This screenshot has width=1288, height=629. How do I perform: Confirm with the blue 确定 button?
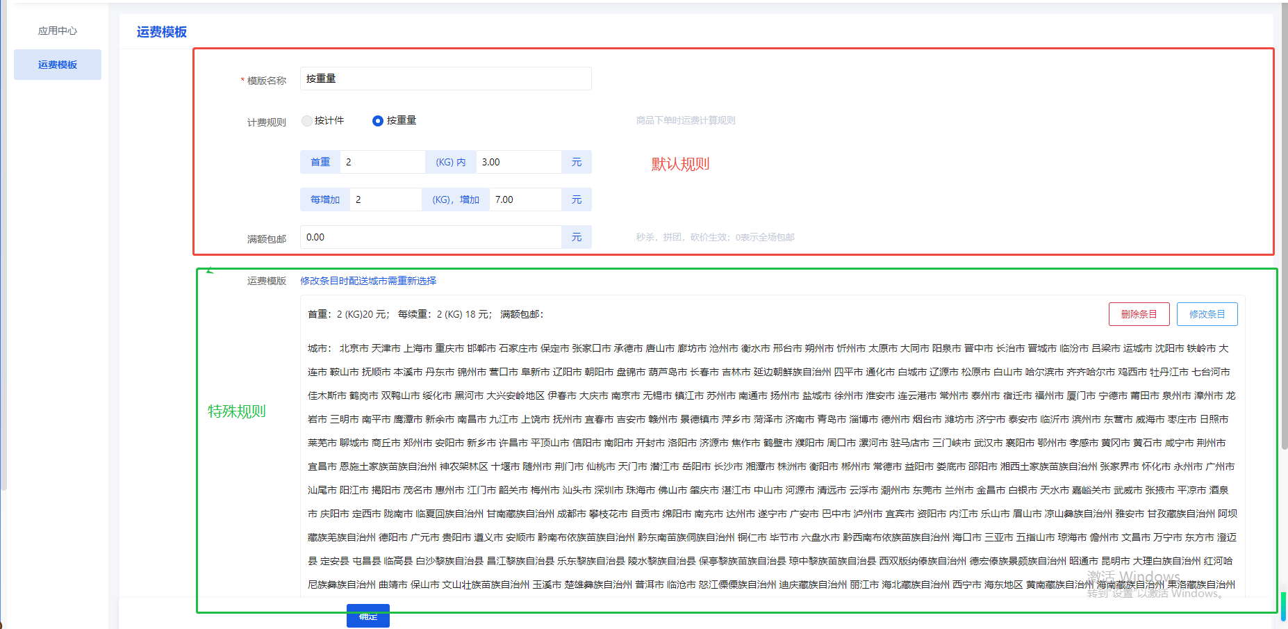(368, 616)
